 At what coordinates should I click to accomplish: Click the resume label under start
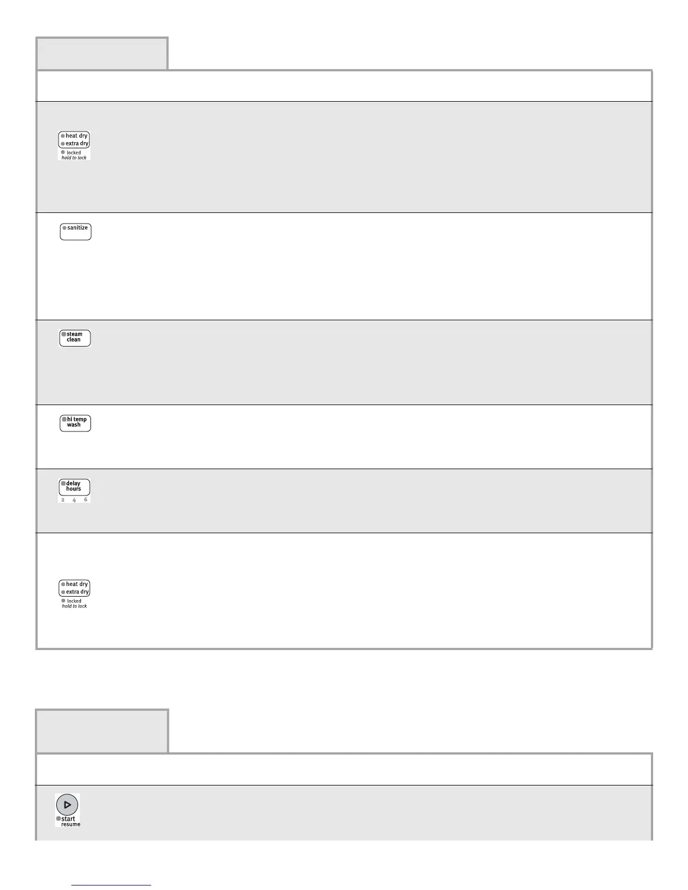pyautogui.click(x=71, y=824)
